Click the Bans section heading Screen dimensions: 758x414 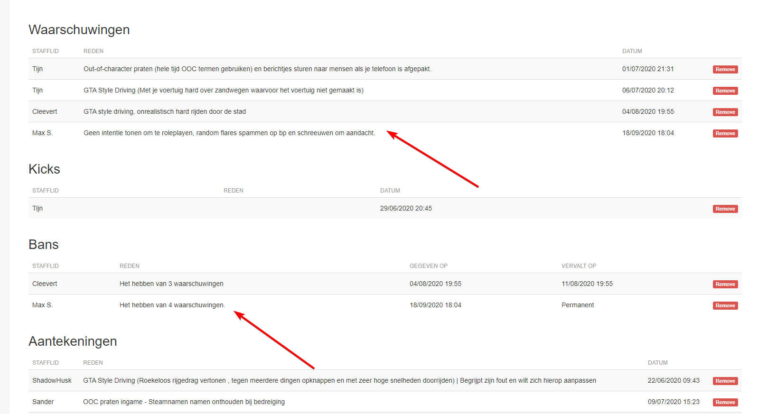(44, 245)
